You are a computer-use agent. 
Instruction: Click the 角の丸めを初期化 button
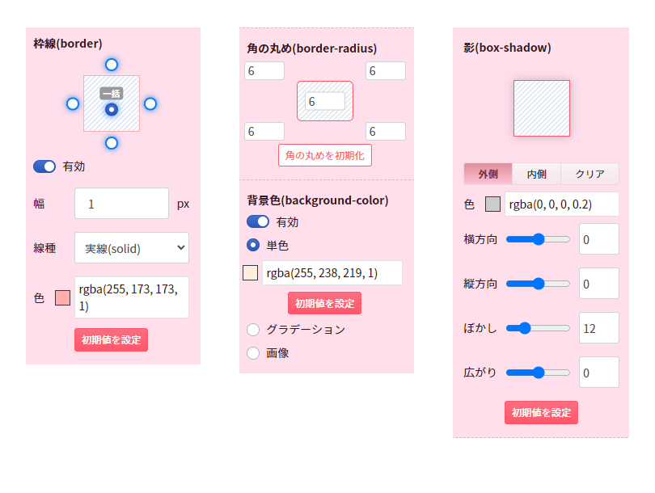(325, 155)
